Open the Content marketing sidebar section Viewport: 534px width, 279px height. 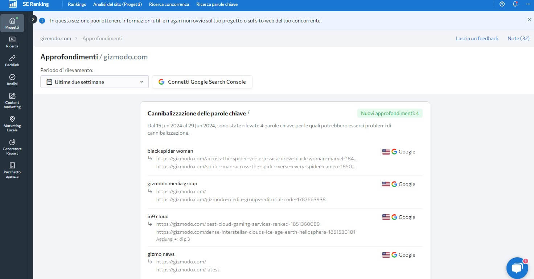click(12, 101)
